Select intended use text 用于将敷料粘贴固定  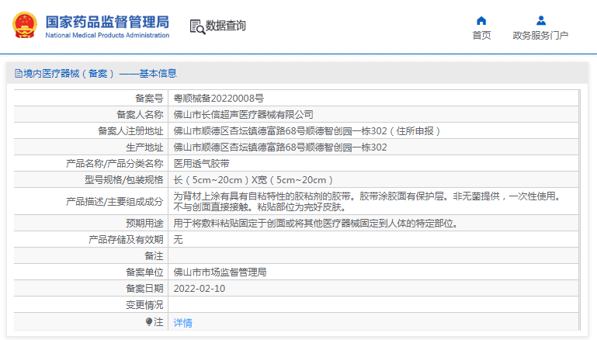(x=316, y=223)
